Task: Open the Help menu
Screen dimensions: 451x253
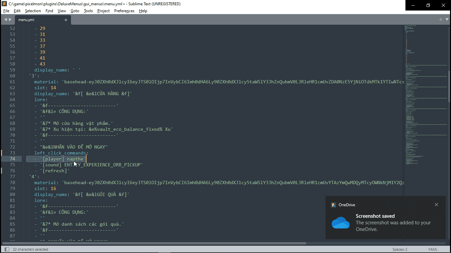Action: 143,11
